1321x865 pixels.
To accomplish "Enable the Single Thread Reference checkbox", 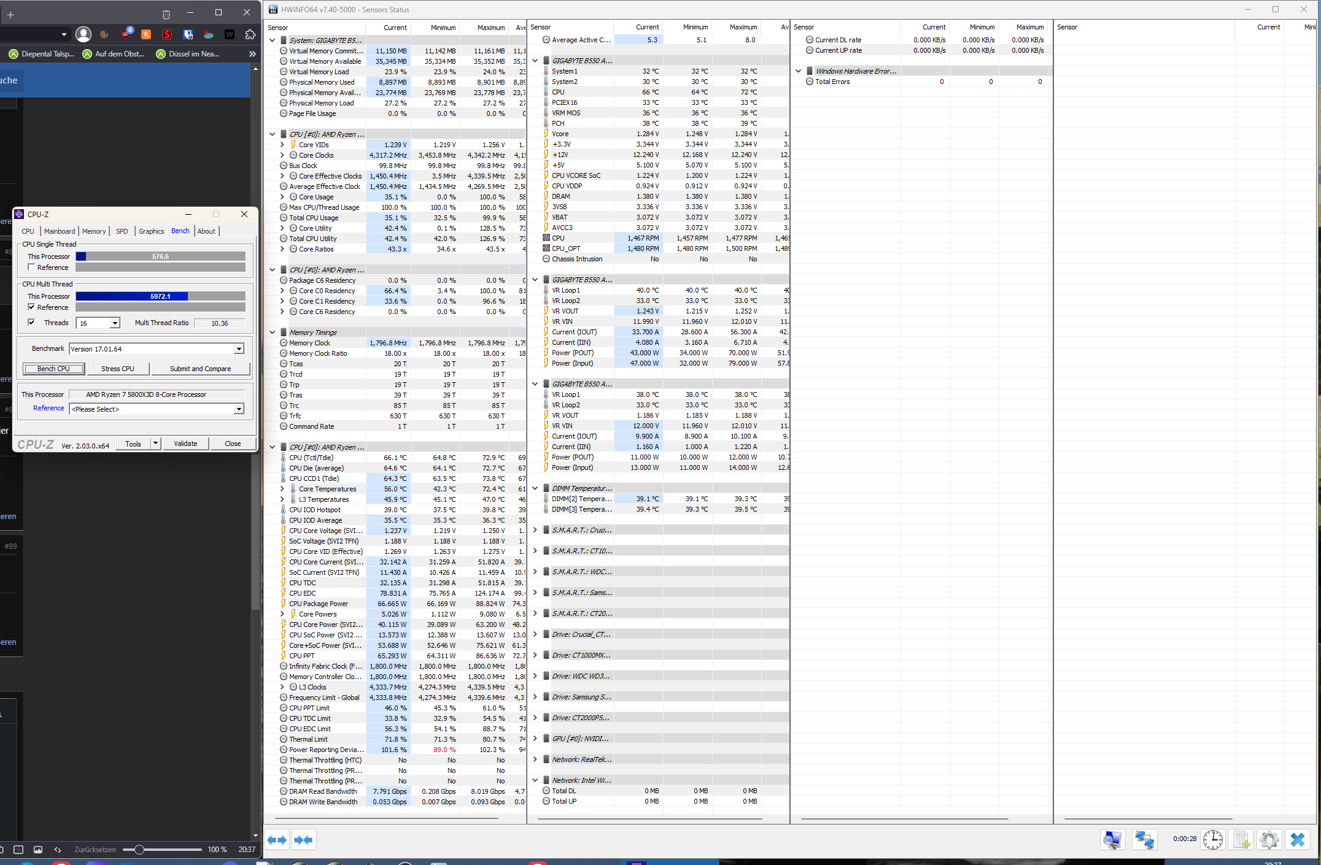I will (x=31, y=267).
